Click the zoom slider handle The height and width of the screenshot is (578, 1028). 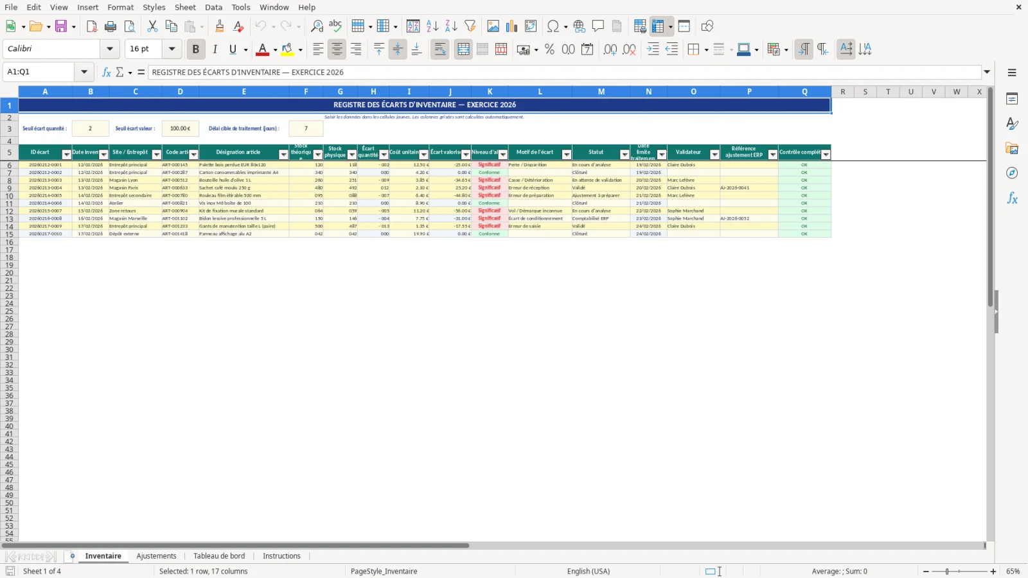point(947,572)
